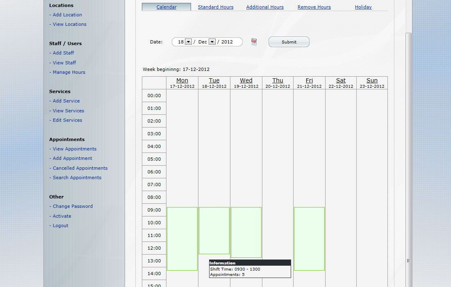Open Manage Hours link
This screenshot has height=287, width=451.
pyautogui.click(x=69, y=72)
